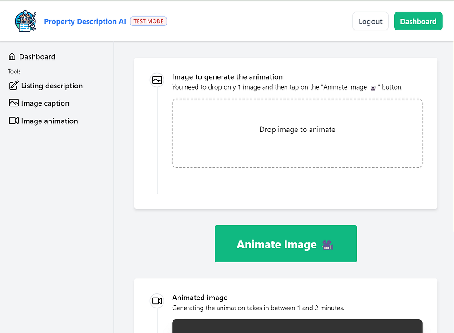Open the Dashboard text link in the sidebar
The image size is (454, 333).
click(x=37, y=57)
